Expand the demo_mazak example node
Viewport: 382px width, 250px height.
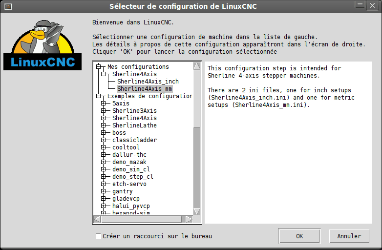click(x=103, y=162)
